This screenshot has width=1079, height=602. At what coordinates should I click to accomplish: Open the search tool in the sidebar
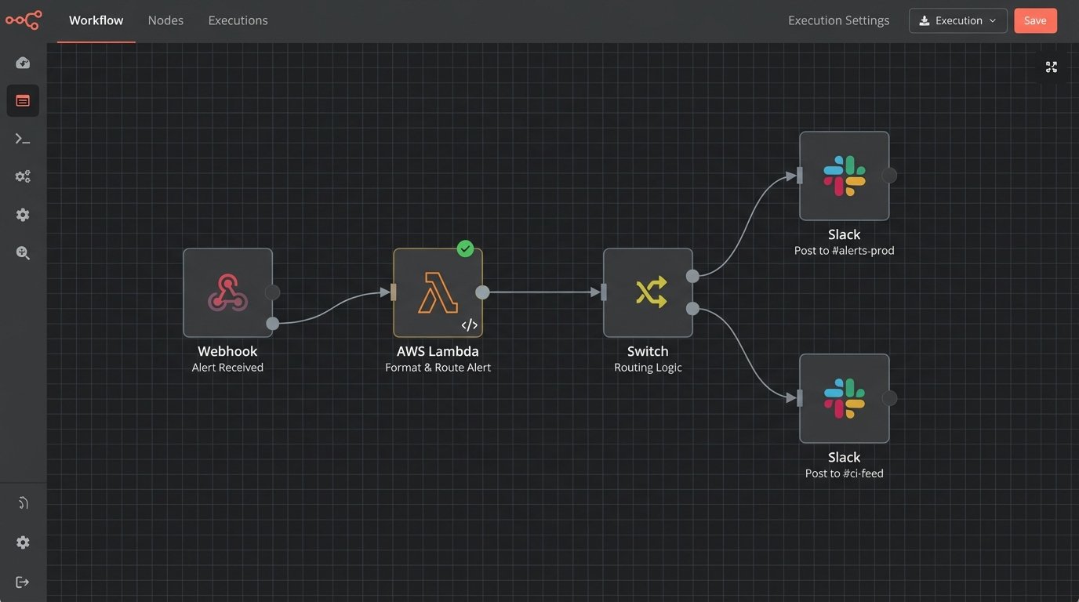(x=23, y=252)
